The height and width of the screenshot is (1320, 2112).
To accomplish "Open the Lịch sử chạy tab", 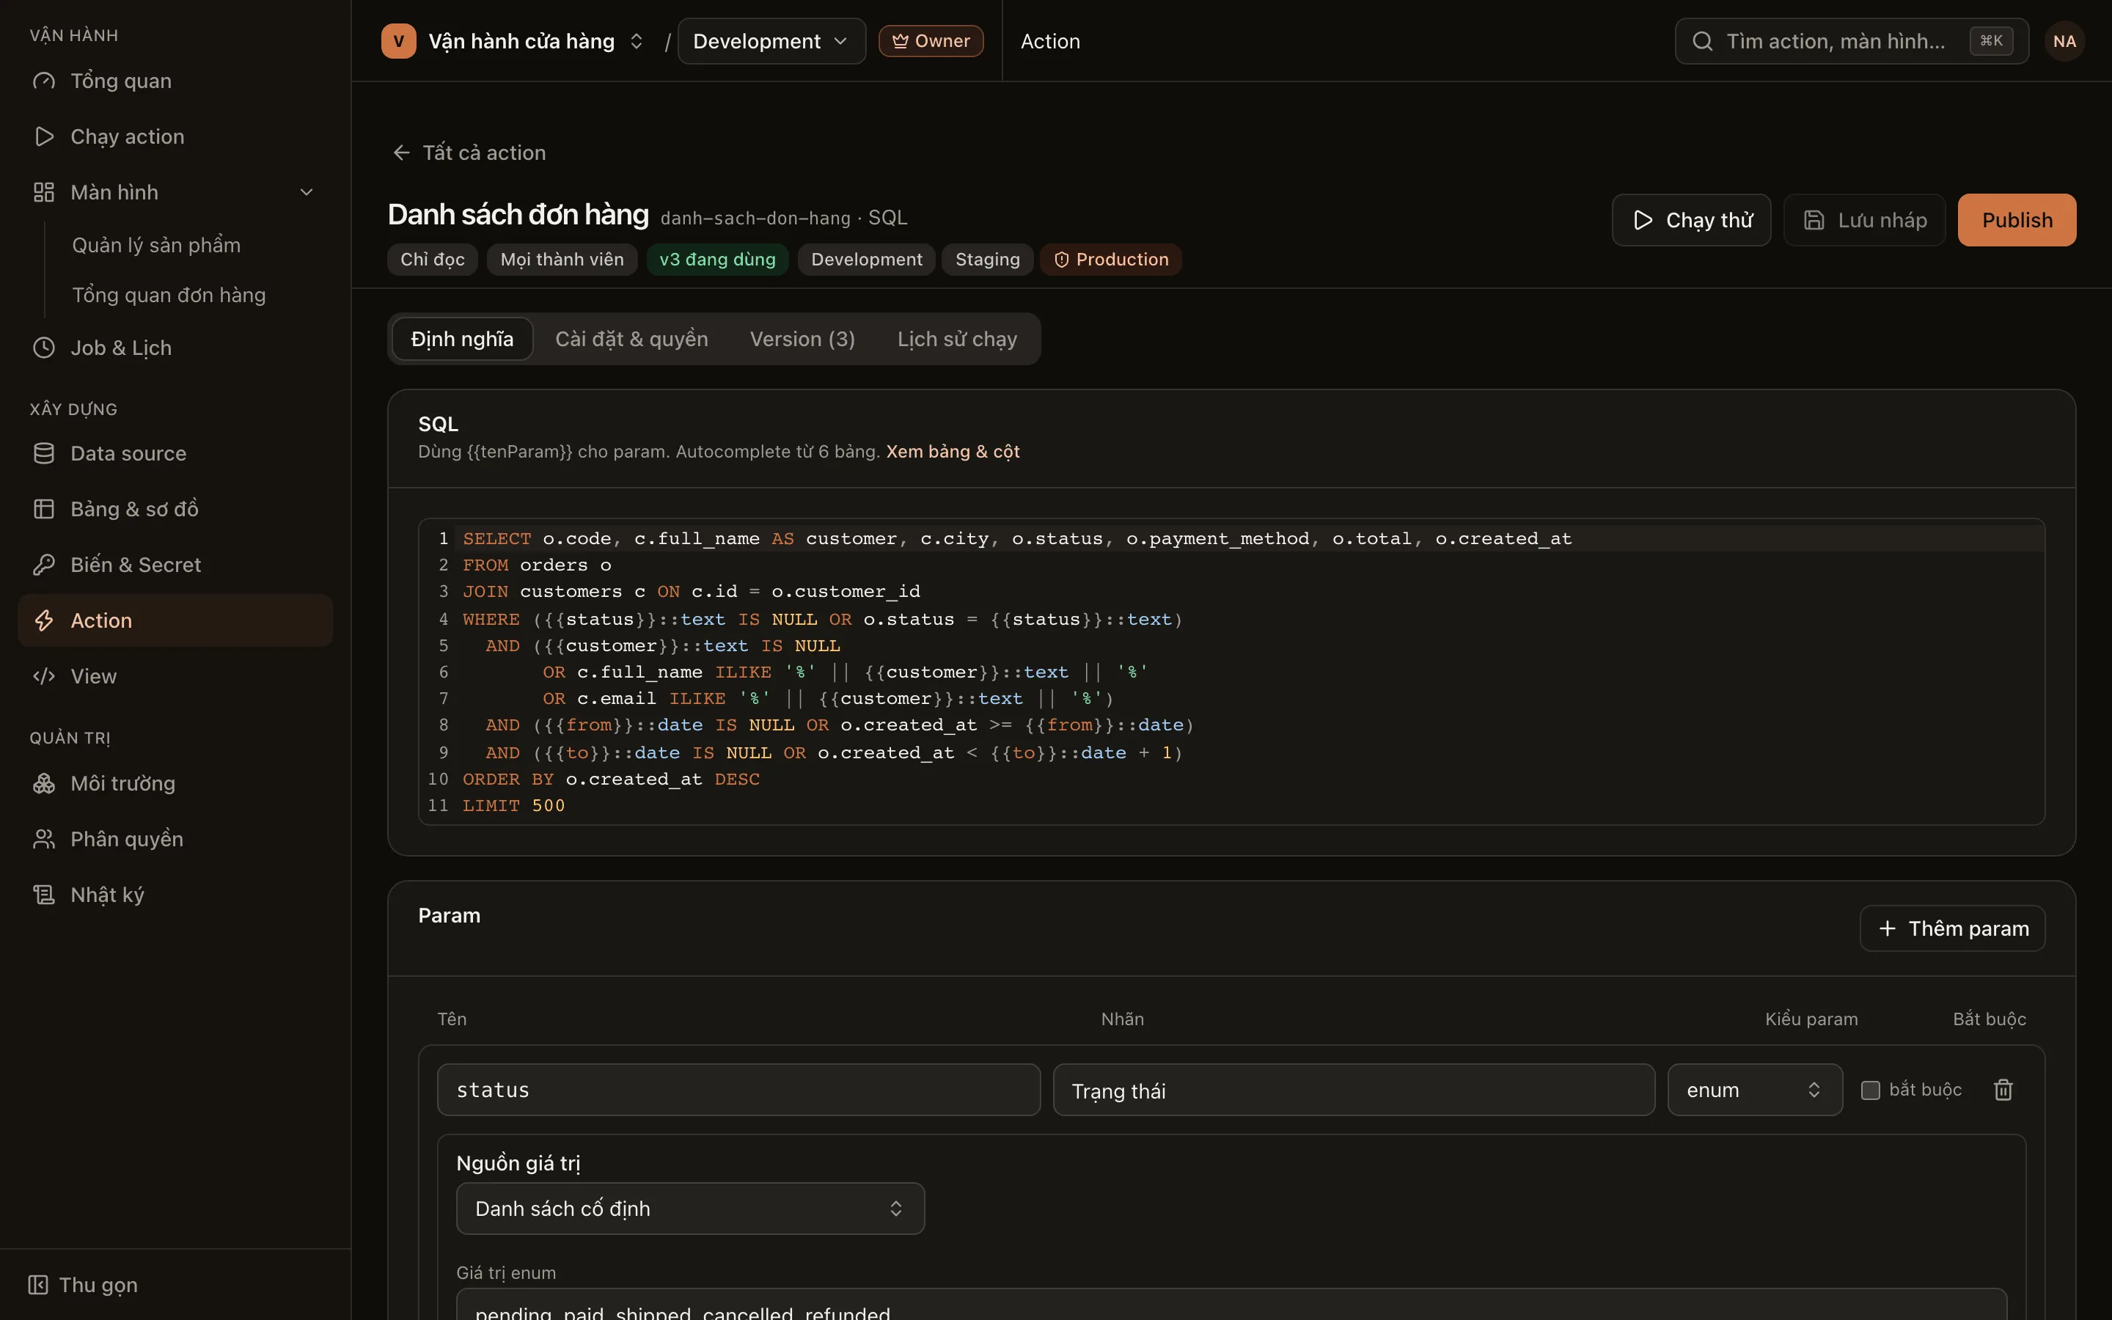I will coord(958,339).
